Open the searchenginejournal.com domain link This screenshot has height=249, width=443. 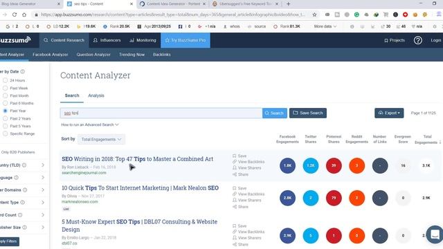pyautogui.click(x=84, y=173)
